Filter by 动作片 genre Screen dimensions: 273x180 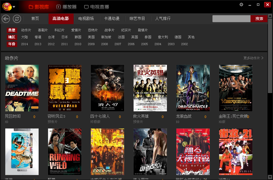click(26, 30)
